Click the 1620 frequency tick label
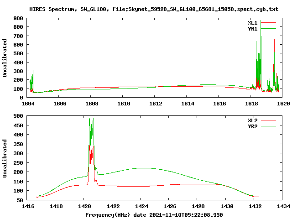Viewport: 292px width, 219px height. (x=283, y=104)
